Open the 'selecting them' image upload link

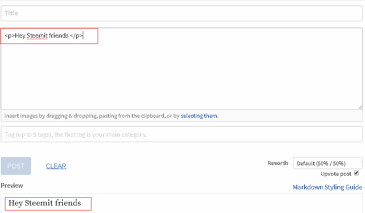(x=199, y=116)
